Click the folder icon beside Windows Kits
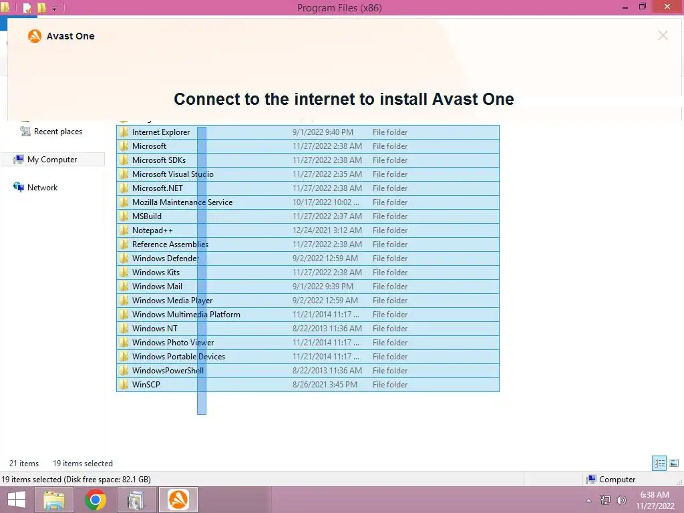684x513 pixels. [124, 273]
